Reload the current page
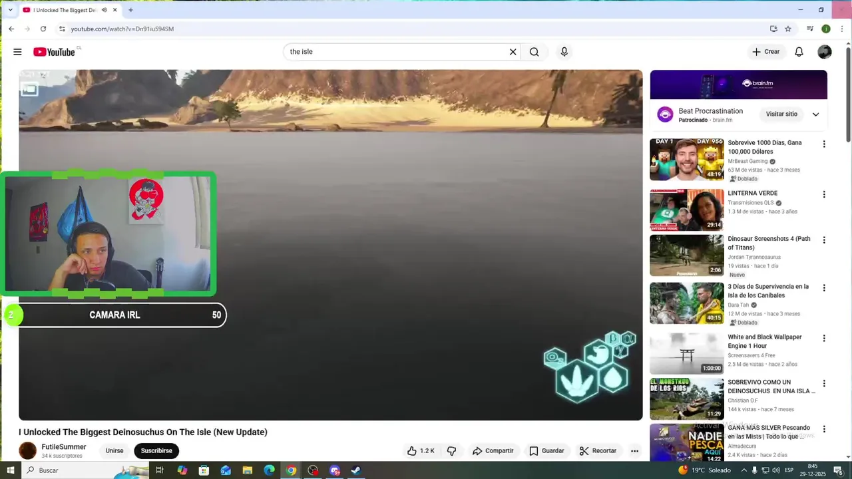Screen dimensions: 852x479 click(43, 29)
